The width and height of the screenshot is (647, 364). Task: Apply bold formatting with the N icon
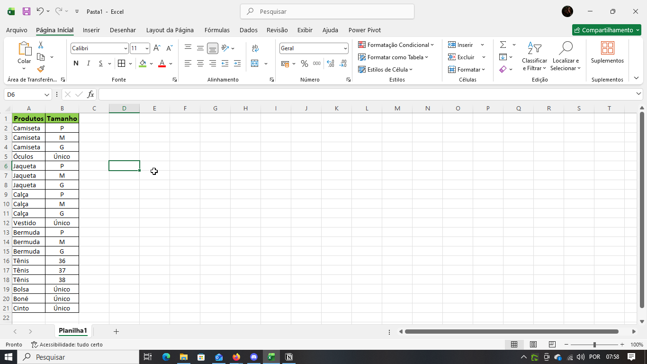76,63
